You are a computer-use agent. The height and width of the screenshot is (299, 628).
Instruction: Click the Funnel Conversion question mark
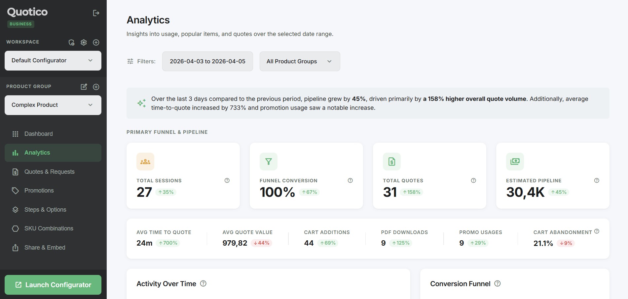(350, 180)
